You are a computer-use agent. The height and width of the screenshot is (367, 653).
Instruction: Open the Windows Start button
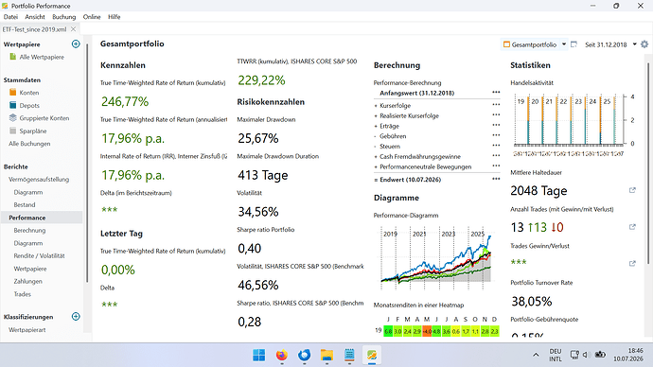coord(259,355)
